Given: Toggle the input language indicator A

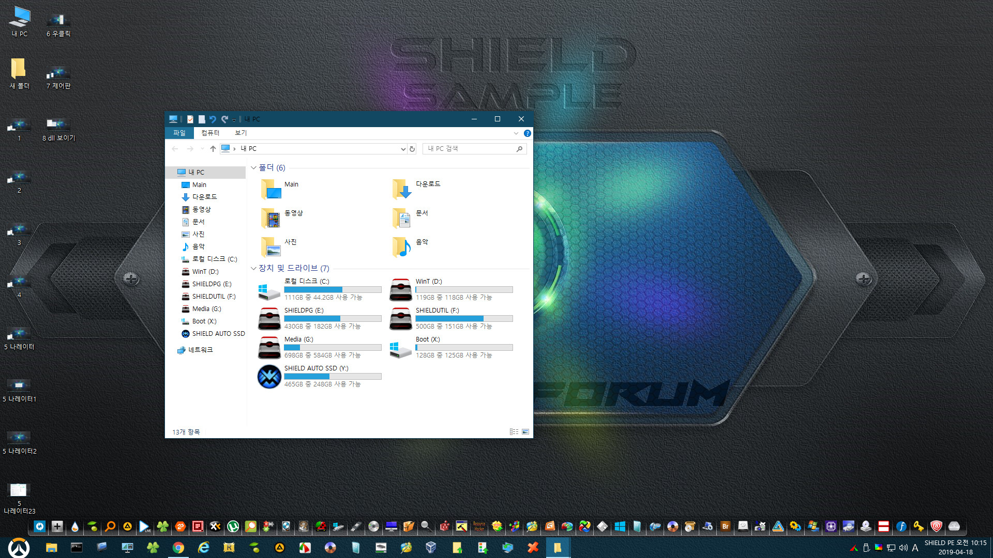Looking at the screenshot, I should (x=915, y=548).
